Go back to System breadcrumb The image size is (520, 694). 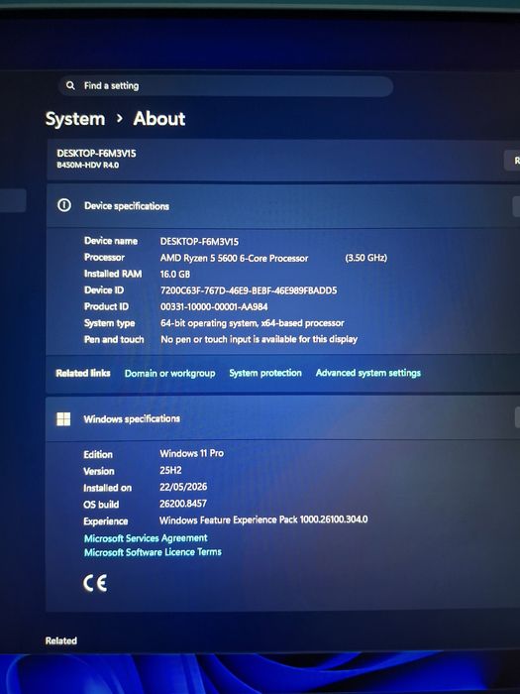(75, 119)
